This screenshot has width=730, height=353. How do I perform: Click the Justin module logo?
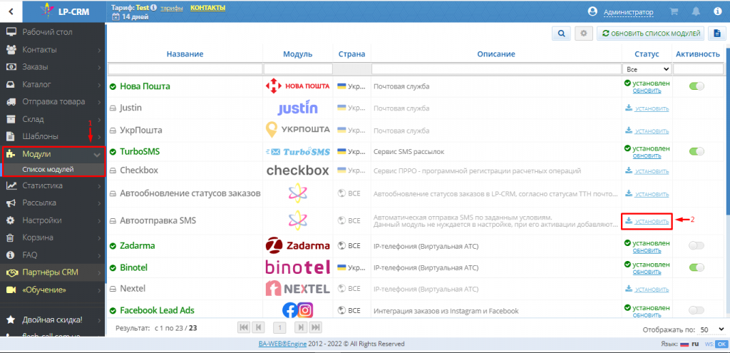[297, 108]
